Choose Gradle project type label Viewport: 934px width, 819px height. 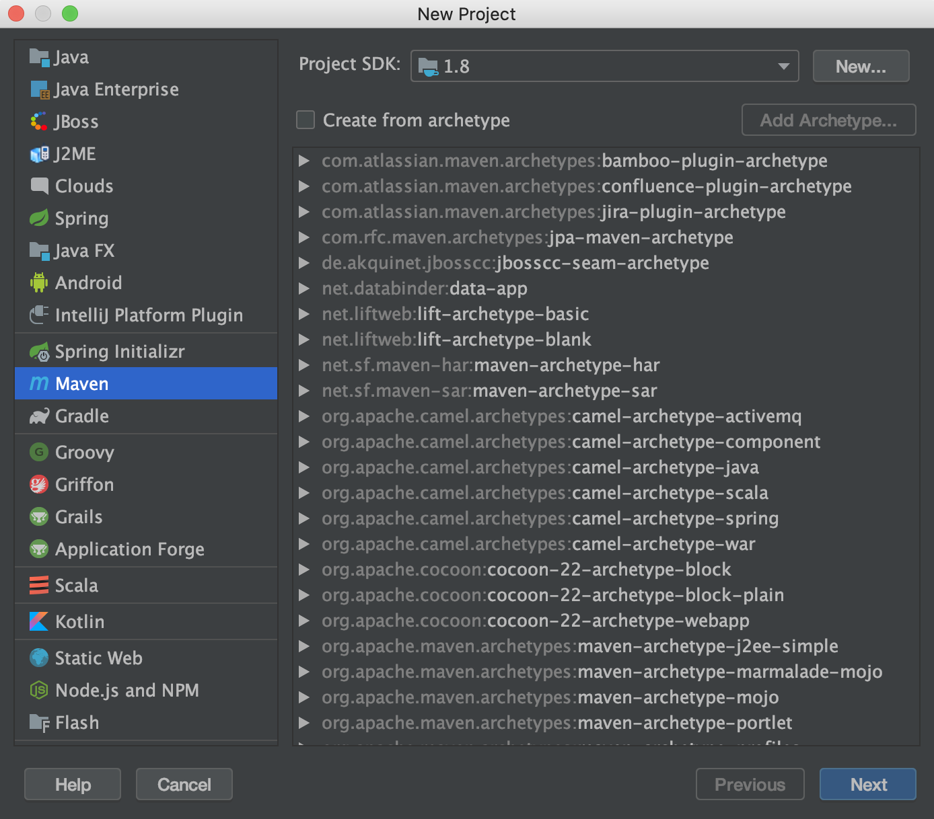coord(82,416)
